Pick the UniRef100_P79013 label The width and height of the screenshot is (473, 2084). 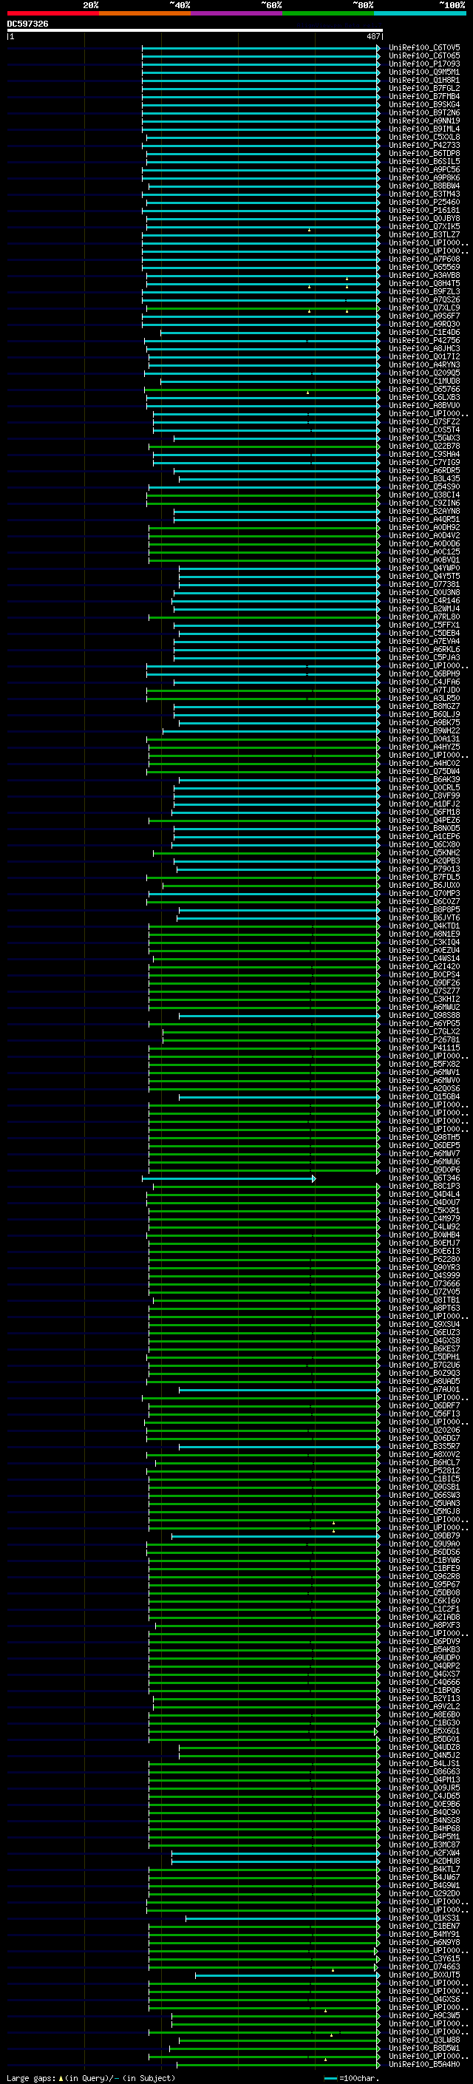click(424, 869)
